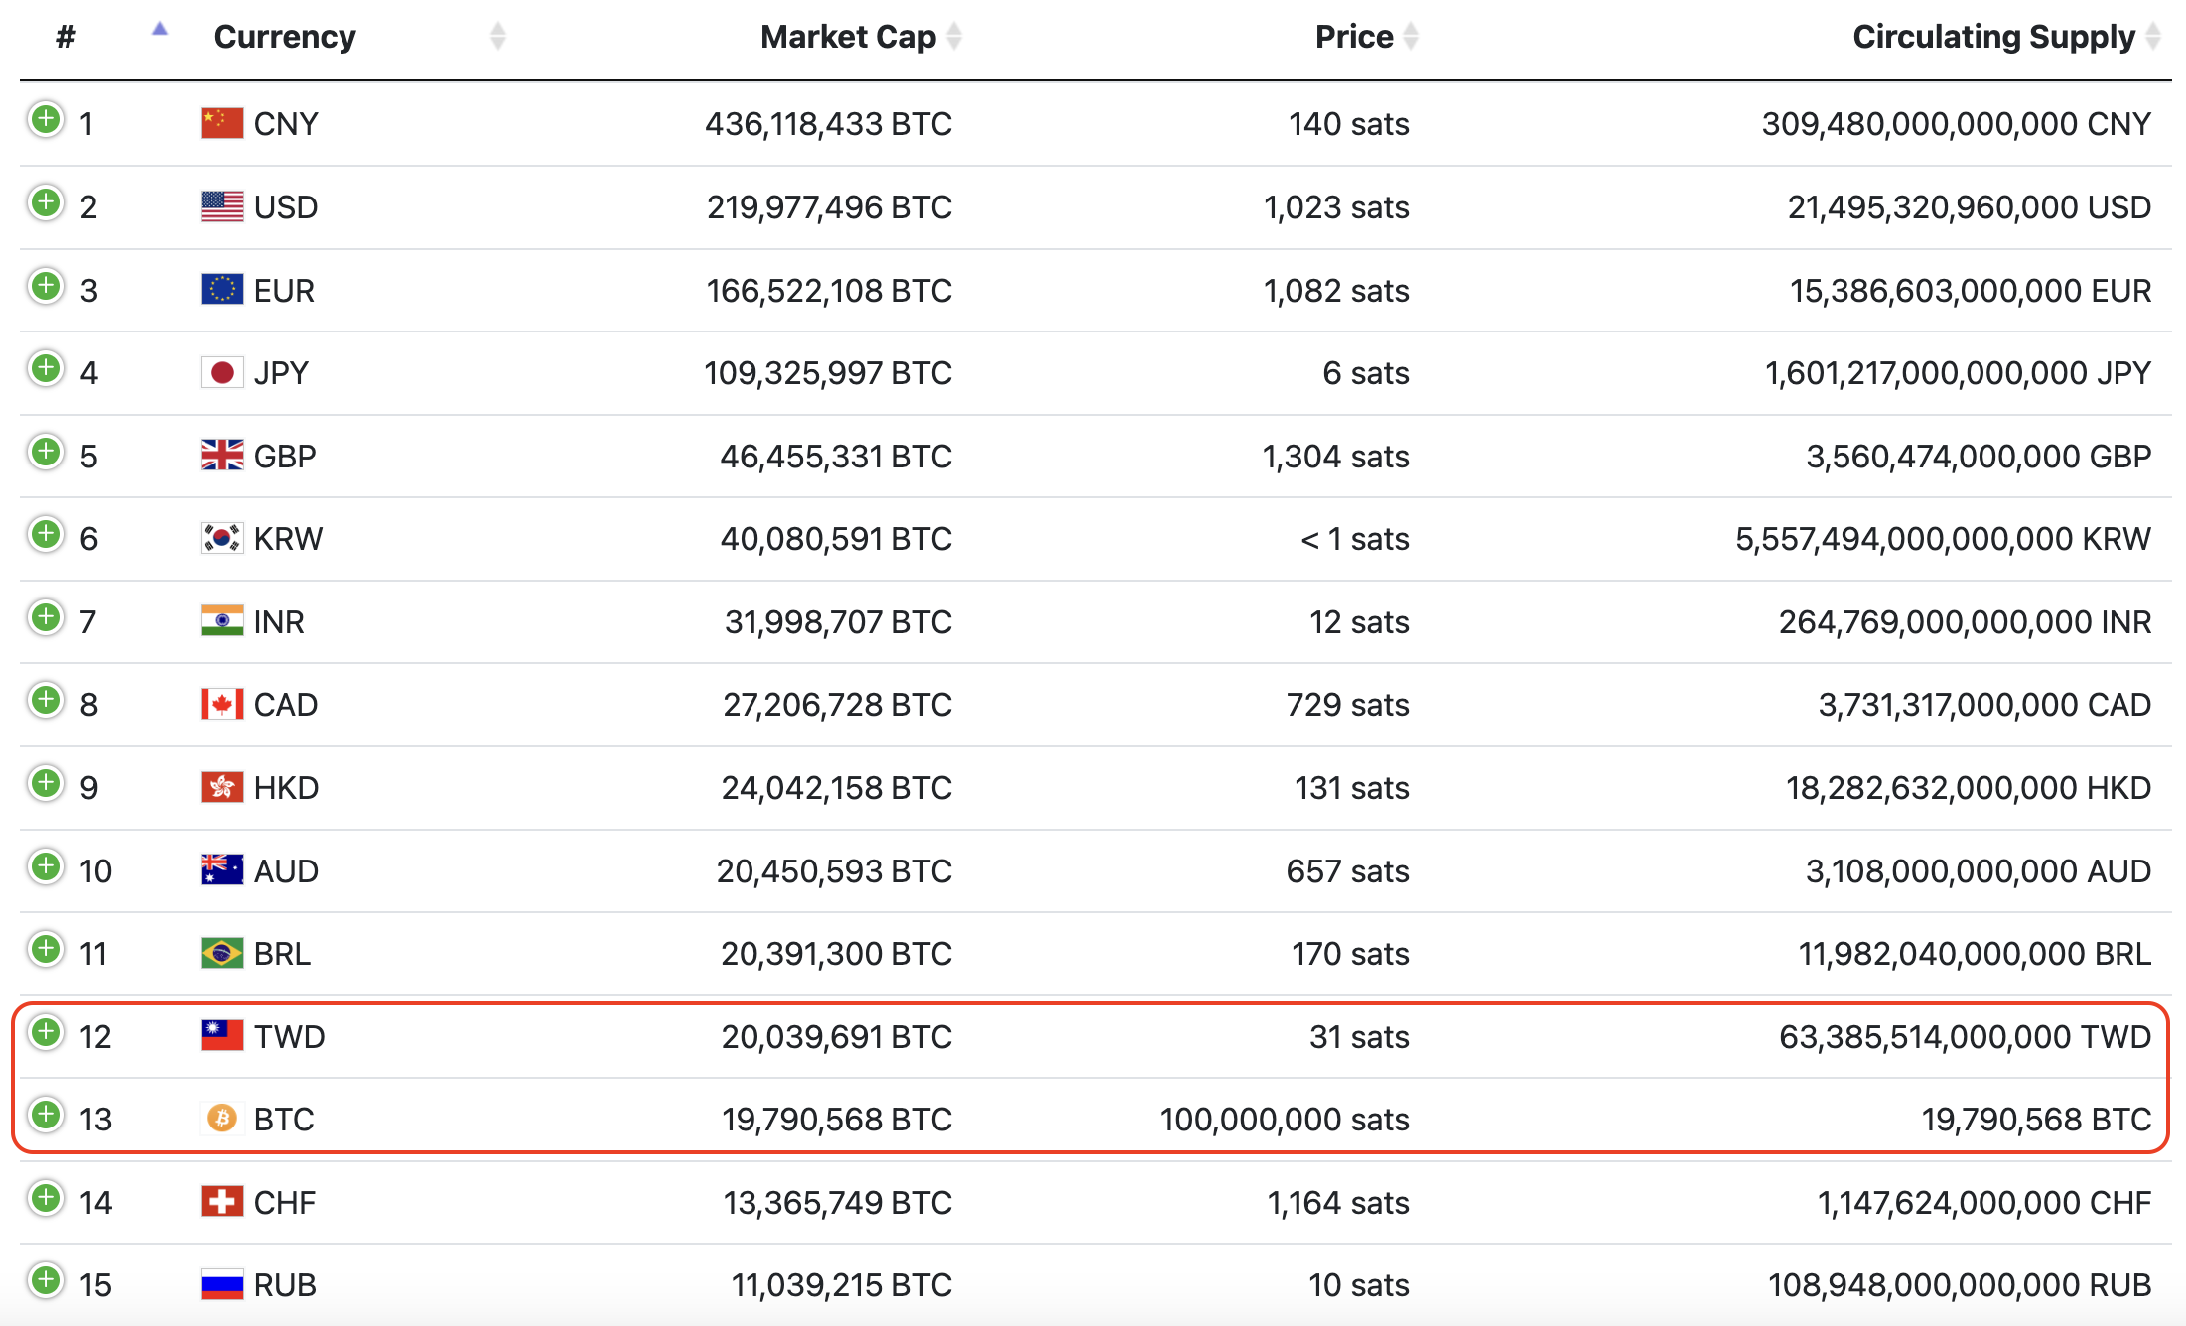Viewport: 2186px width, 1326px height.
Task: Click the South Korea flag icon
Action: [x=221, y=539]
